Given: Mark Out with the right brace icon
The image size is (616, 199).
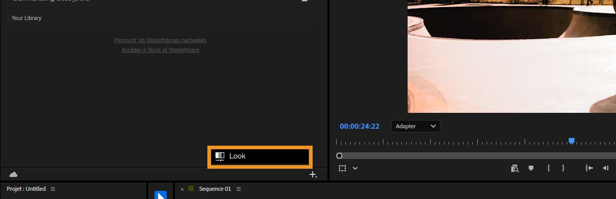Looking at the screenshot, I should 563,168.
